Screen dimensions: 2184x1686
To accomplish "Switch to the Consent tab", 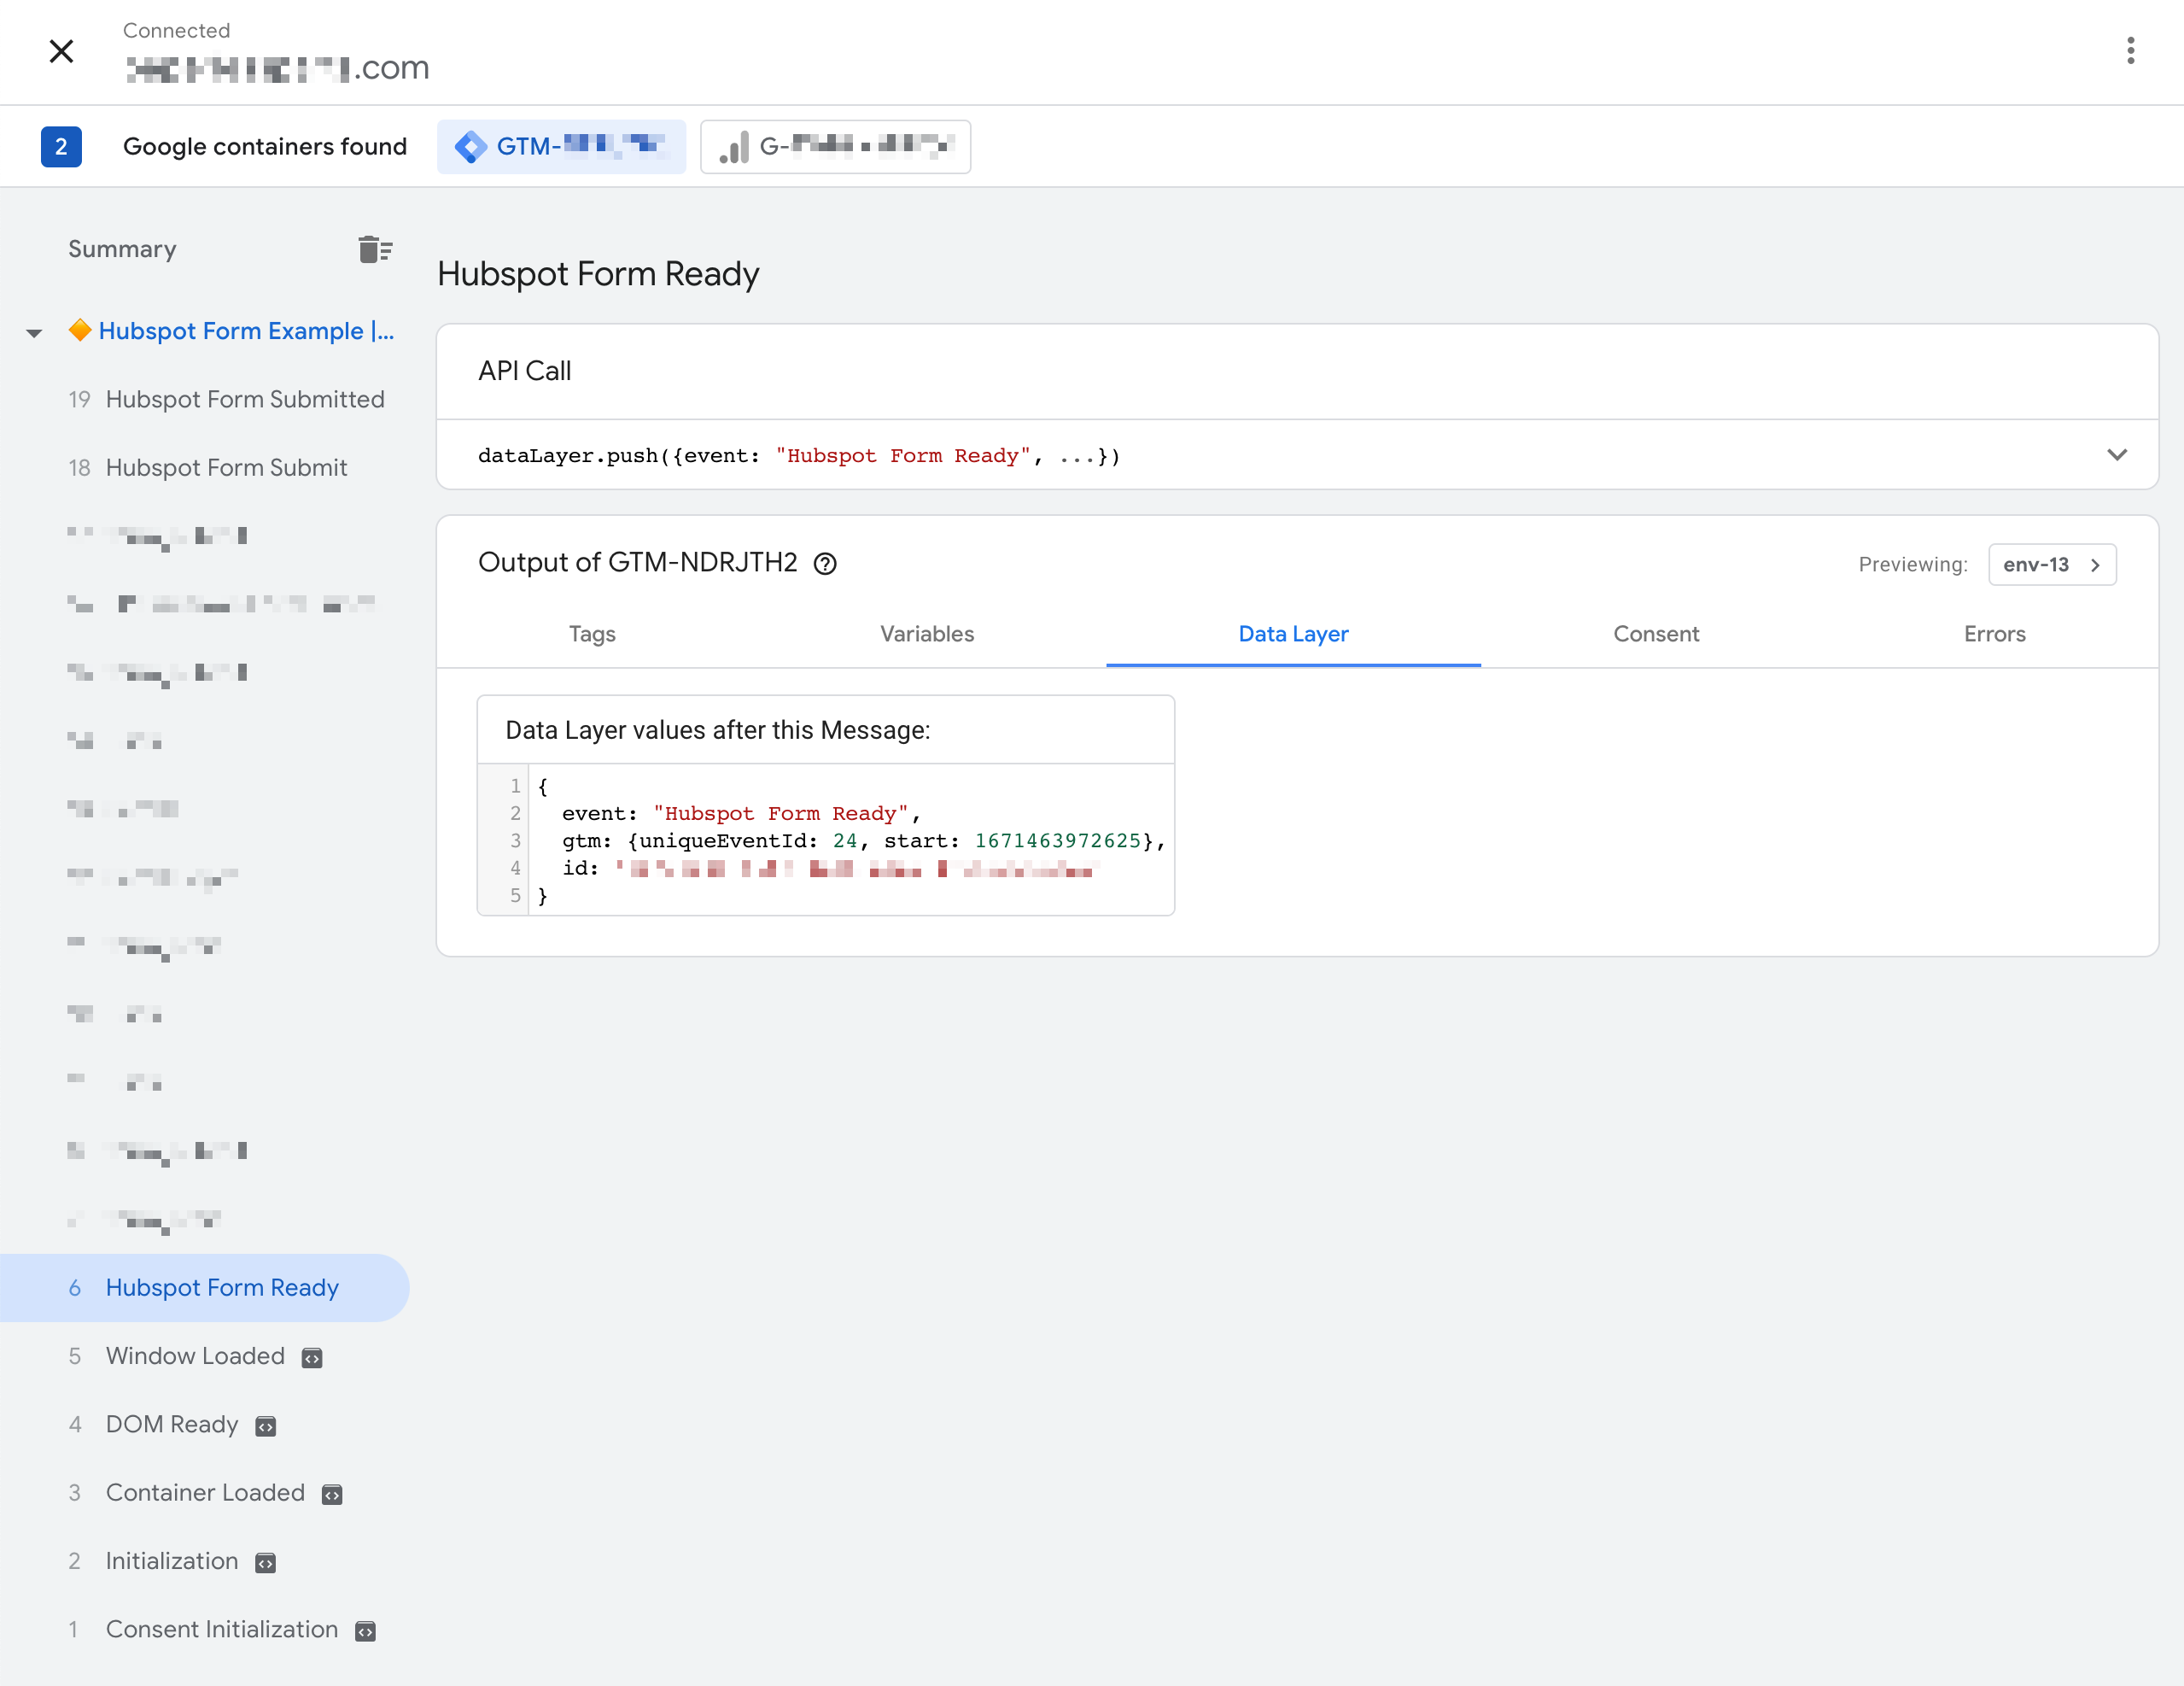I will pyautogui.click(x=1656, y=635).
